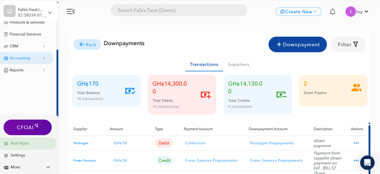Image resolution: width=380 pixels, height=174 pixels.
Task: Click the + Downpayment button
Action: [x=297, y=45]
